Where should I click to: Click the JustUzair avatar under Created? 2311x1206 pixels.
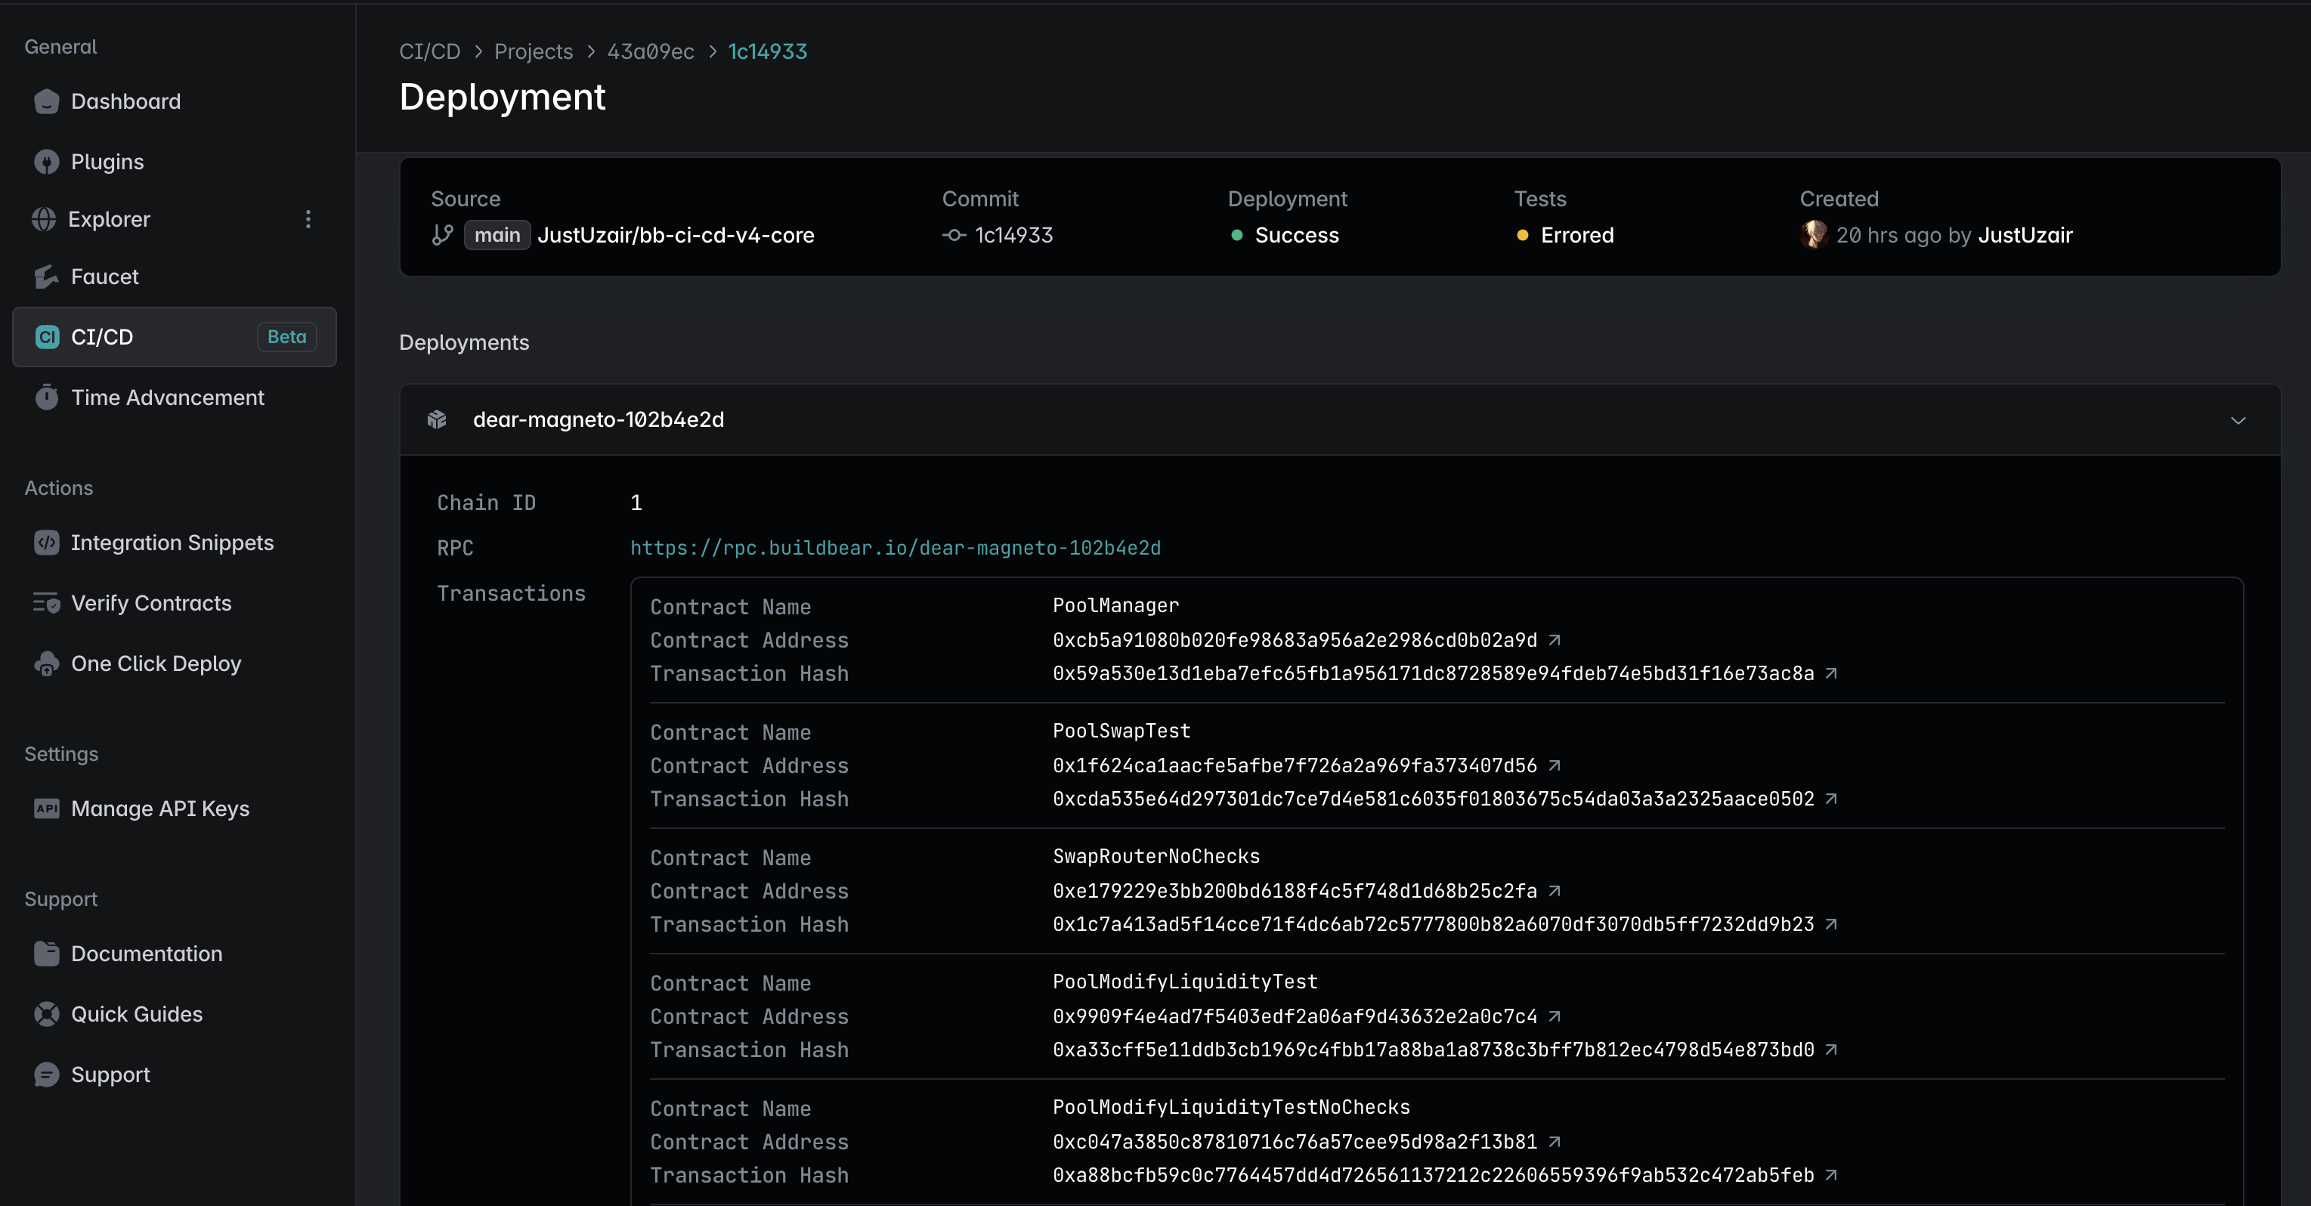1814,234
